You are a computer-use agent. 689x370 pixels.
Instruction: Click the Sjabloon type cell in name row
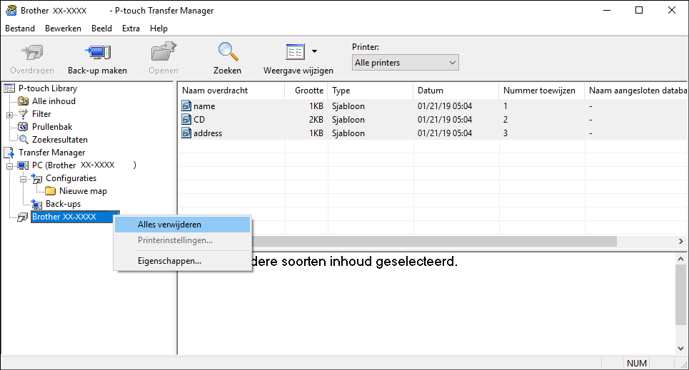tap(348, 106)
